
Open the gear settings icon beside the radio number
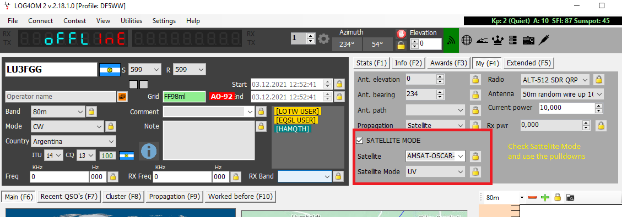(324, 39)
